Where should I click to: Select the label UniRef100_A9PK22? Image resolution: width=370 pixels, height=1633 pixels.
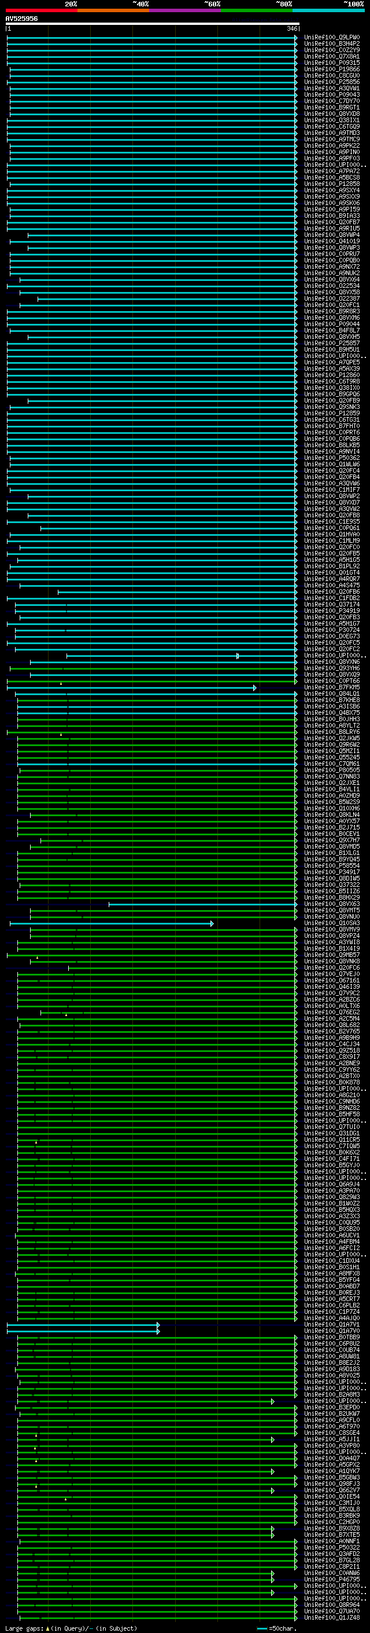[x=332, y=146]
